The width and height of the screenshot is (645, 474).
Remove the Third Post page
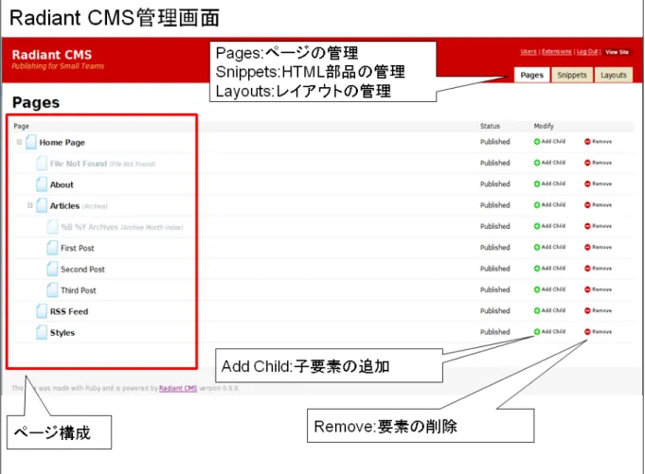598,290
